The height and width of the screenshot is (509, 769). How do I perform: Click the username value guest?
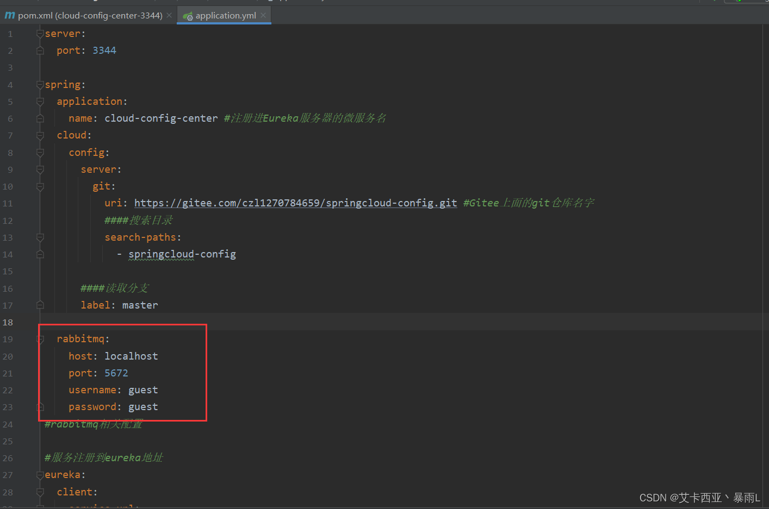tap(143, 390)
